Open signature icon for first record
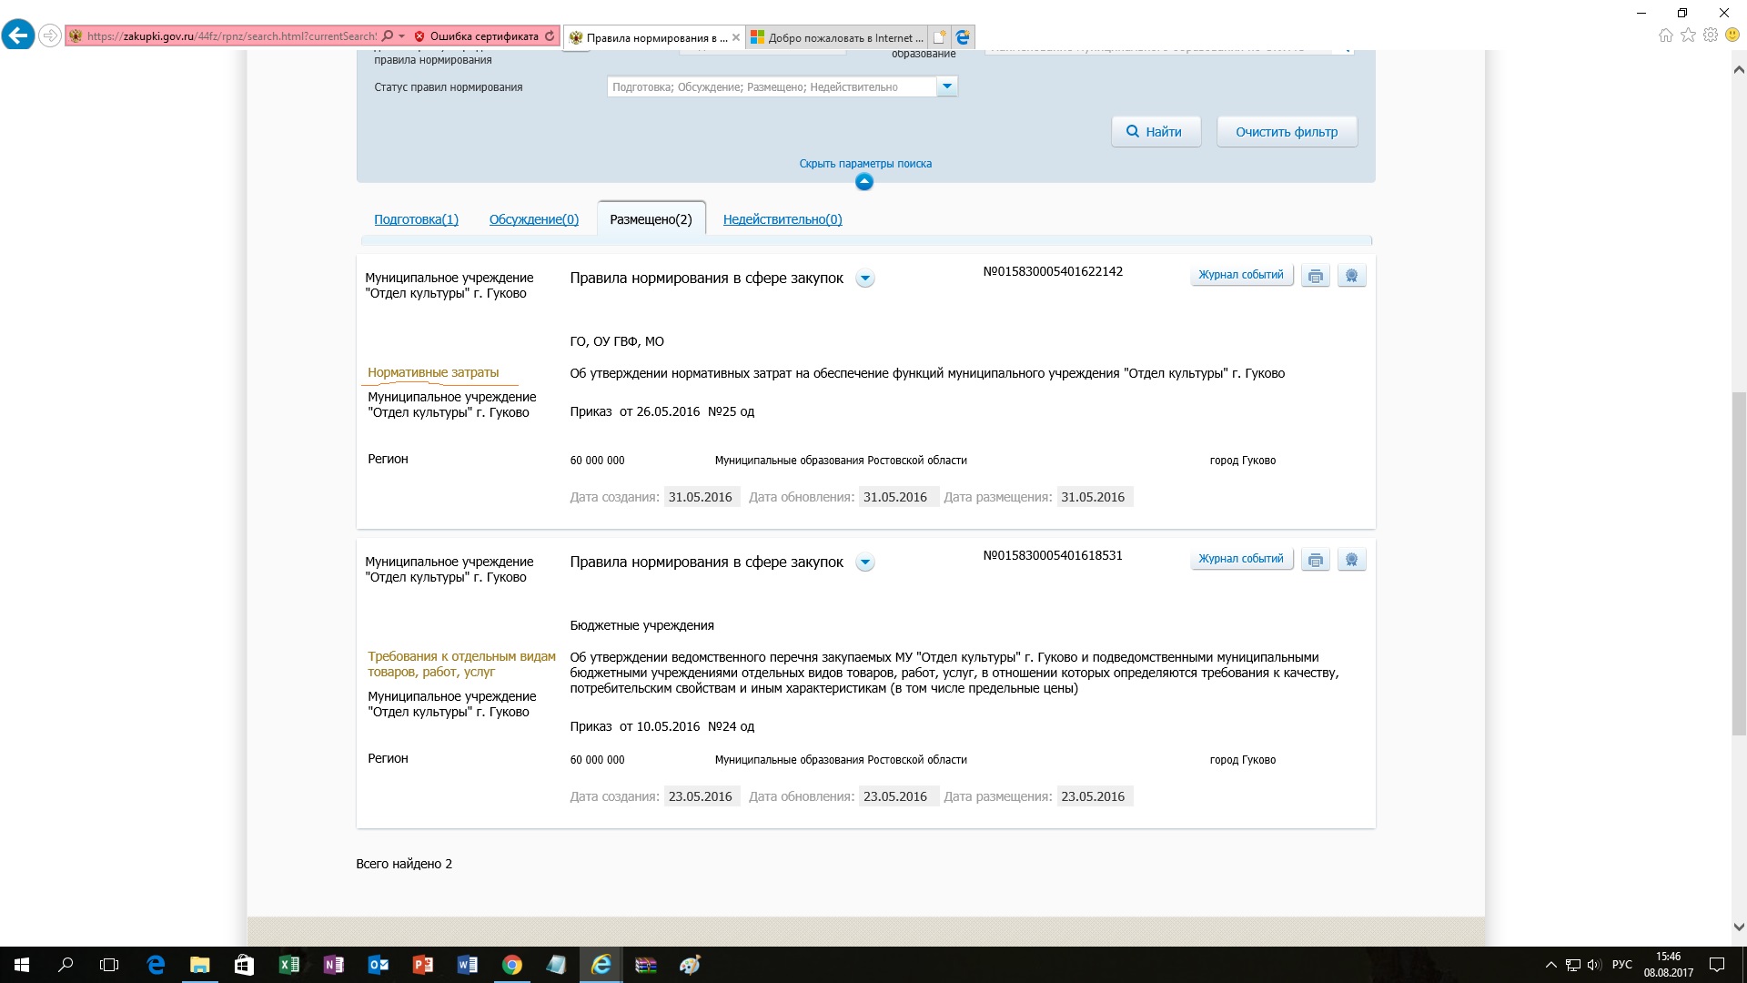The image size is (1747, 983). (x=1351, y=276)
